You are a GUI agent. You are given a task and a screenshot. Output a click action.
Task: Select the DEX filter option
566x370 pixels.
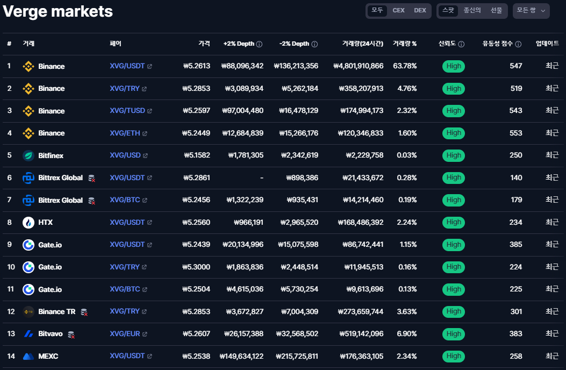click(x=420, y=10)
